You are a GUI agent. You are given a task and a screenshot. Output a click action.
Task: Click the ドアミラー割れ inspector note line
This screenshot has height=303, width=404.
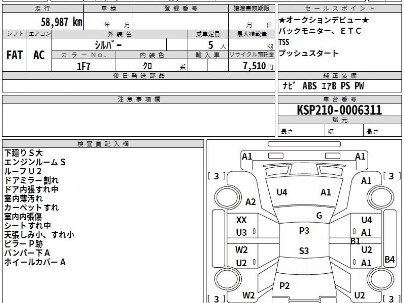click(x=31, y=180)
